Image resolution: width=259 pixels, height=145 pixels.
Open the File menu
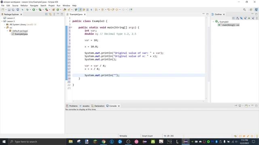click(x=3, y=6)
